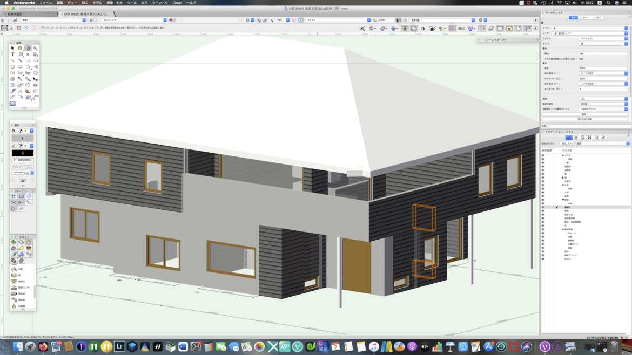Select the Pan hand tool

click(20, 48)
